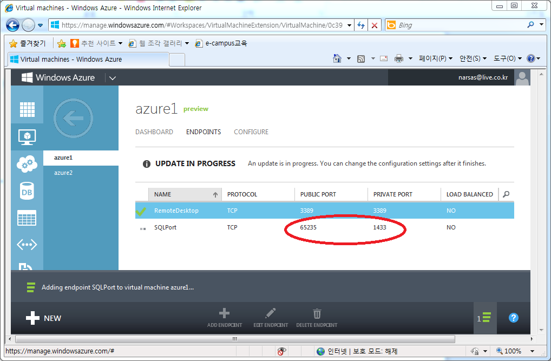This screenshot has width=551, height=361.
Task: Click the private port value 1433
Action: point(379,227)
